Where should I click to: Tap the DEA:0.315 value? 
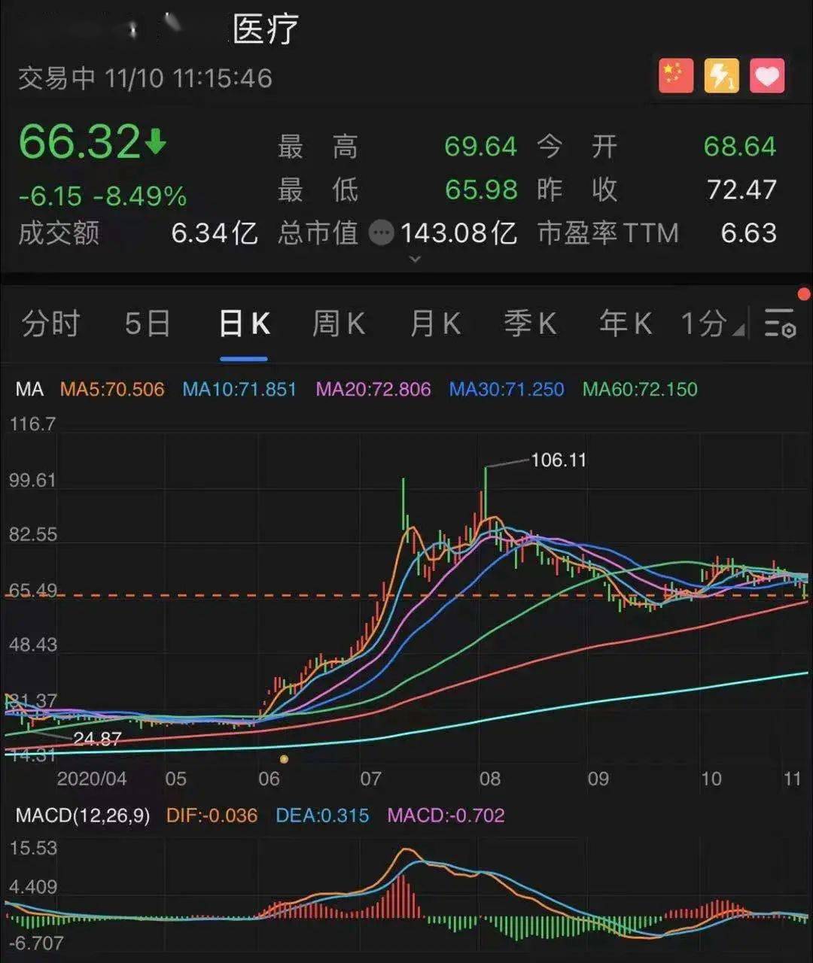click(x=322, y=816)
